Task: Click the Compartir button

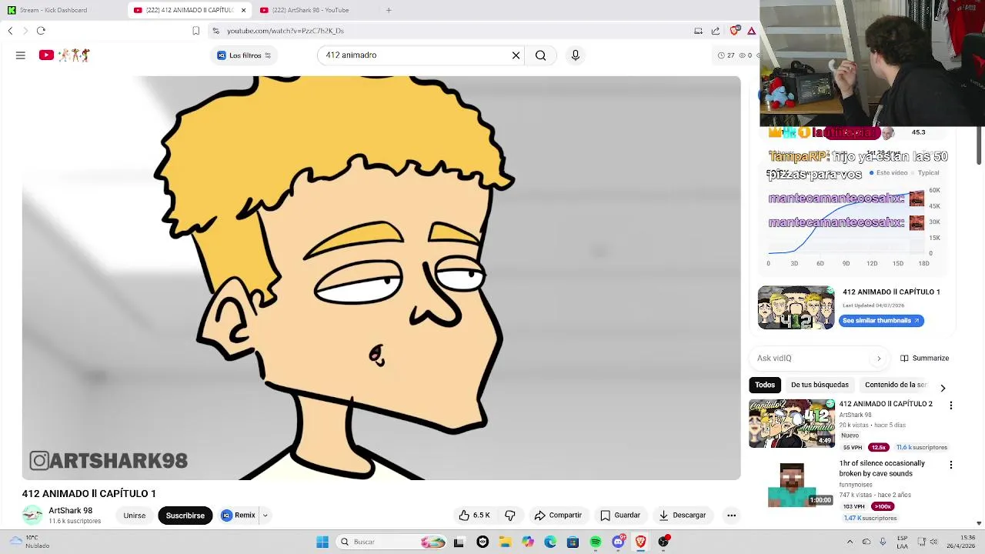Action: pos(558,516)
